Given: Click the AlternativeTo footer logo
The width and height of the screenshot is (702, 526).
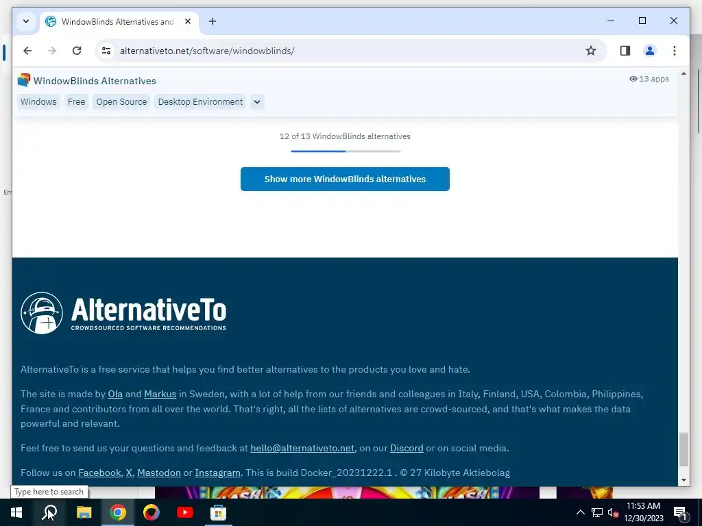Looking at the screenshot, I should click(x=123, y=313).
